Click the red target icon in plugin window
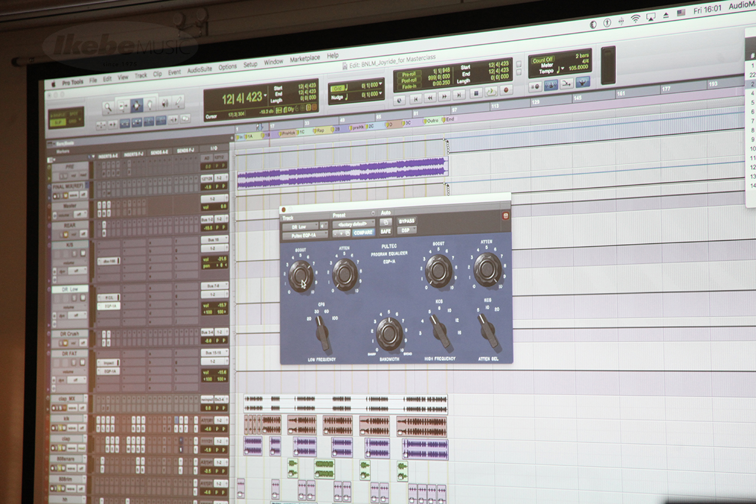 (x=506, y=216)
